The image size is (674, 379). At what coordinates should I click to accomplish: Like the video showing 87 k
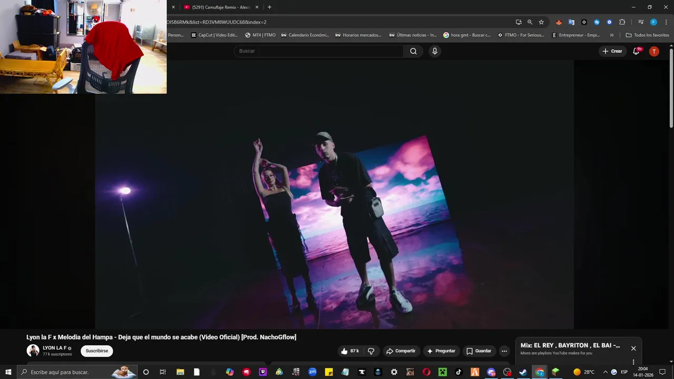(x=350, y=351)
